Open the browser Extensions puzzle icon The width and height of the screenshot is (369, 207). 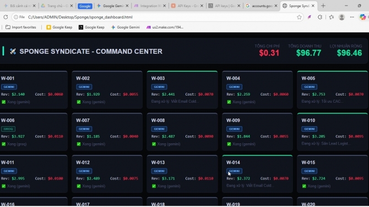click(320, 17)
